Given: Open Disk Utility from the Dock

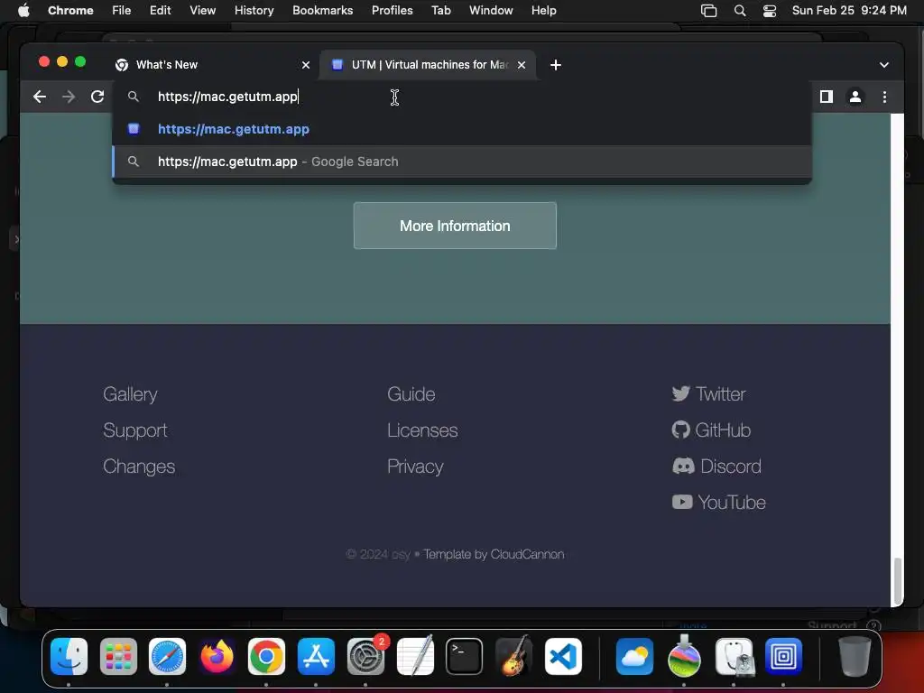Looking at the screenshot, I should click(x=734, y=656).
